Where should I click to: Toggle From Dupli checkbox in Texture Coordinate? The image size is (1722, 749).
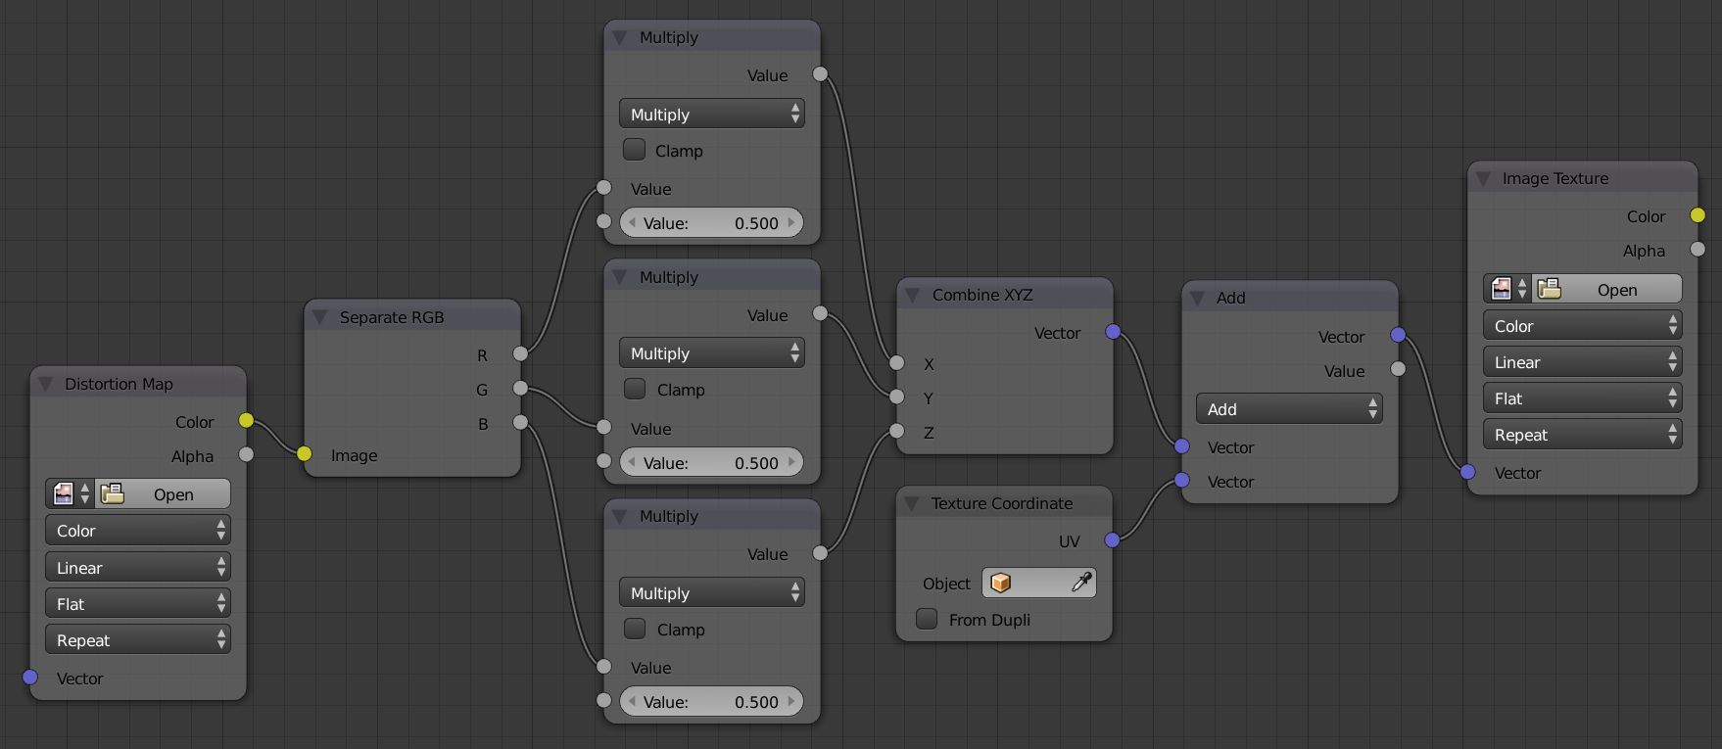click(927, 619)
